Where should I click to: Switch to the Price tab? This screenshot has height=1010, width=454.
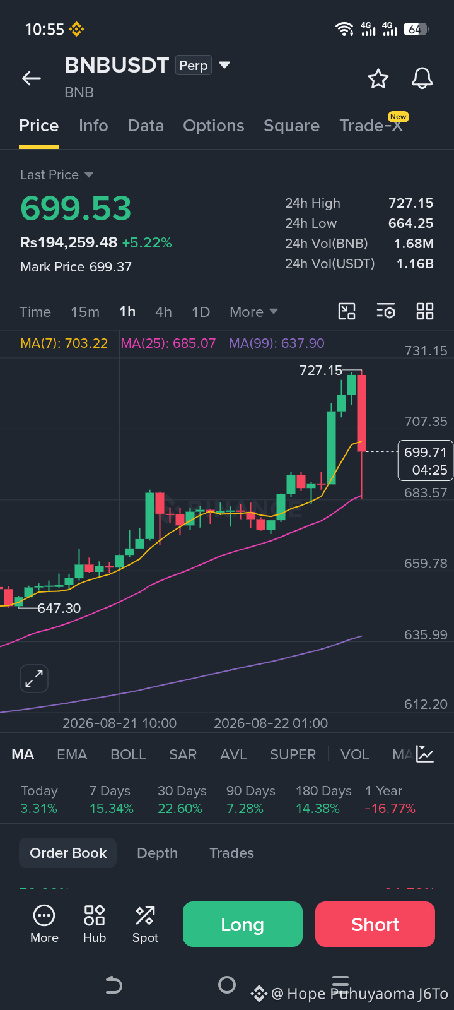tap(39, 126)
